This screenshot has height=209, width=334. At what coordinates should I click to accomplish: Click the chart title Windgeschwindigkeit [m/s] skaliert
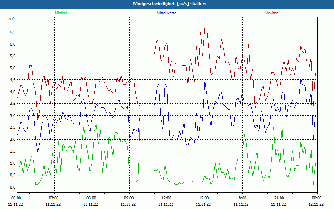[170, 4]
